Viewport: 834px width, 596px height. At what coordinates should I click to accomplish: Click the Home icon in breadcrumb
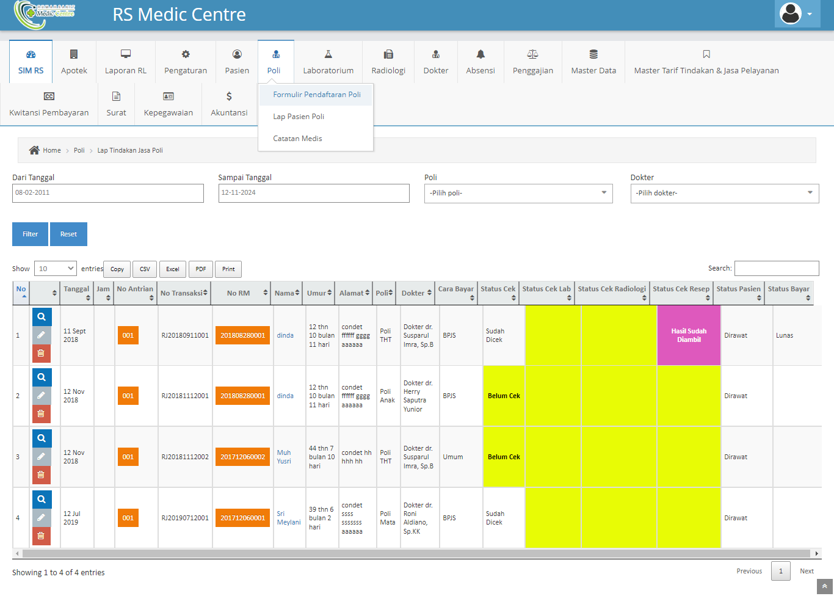coord(35,150)
